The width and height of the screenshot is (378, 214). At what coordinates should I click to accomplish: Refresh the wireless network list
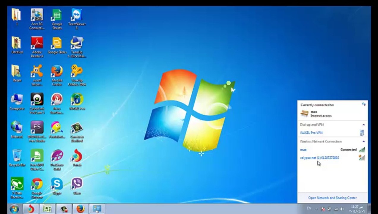(x=363, y=104)
